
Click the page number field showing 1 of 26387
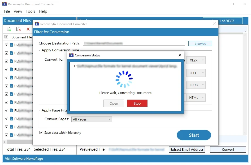[x=223, y=21]
